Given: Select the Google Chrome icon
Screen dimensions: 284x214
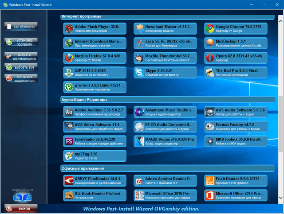Looking at the screenshot, I should [x=209, y=29].
